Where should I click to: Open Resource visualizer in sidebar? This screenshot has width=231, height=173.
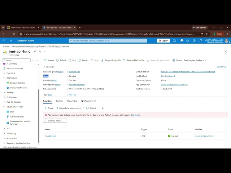(x=13, y=68)
